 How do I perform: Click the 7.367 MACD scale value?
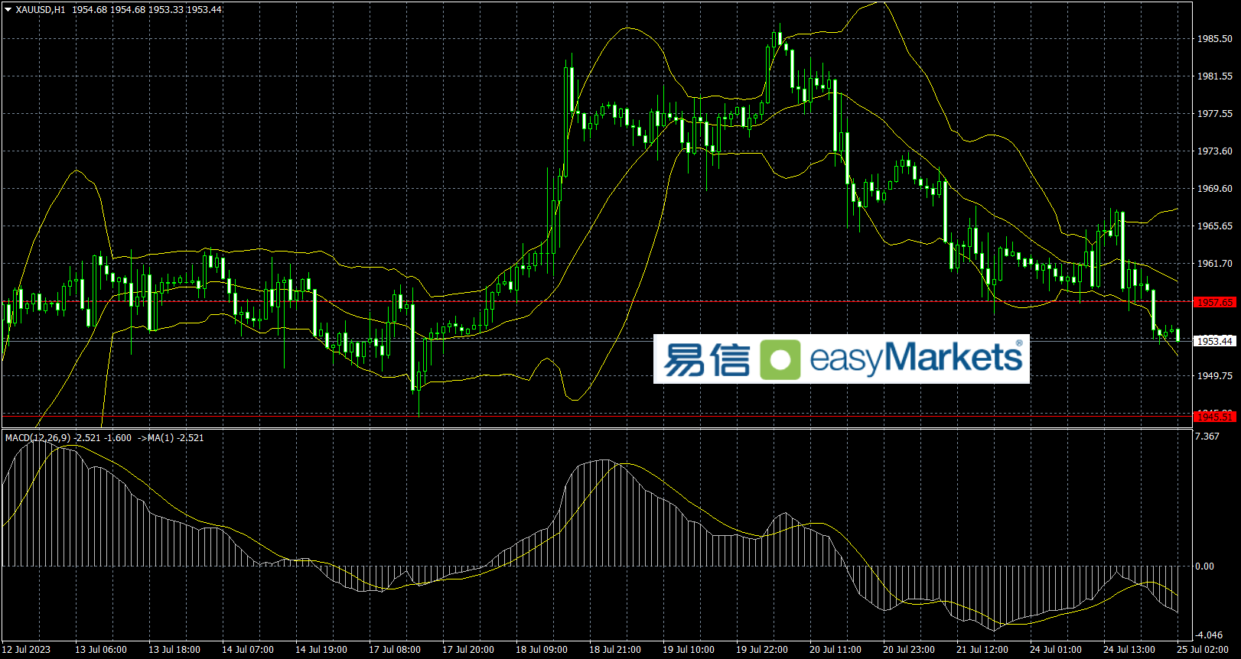(1207, 437)
